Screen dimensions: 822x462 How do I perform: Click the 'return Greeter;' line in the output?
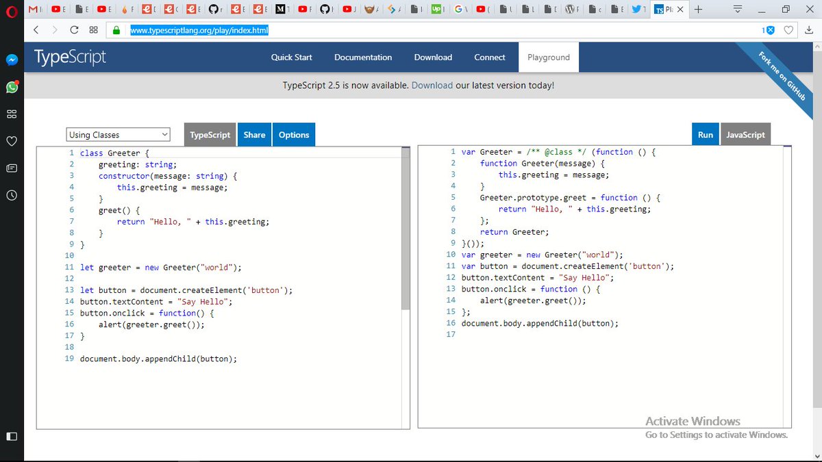[514, 232]
